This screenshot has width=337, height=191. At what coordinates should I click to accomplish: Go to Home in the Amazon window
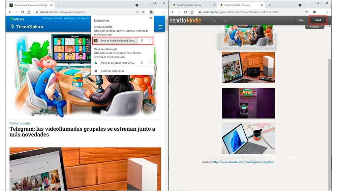(x=192, y=12)
